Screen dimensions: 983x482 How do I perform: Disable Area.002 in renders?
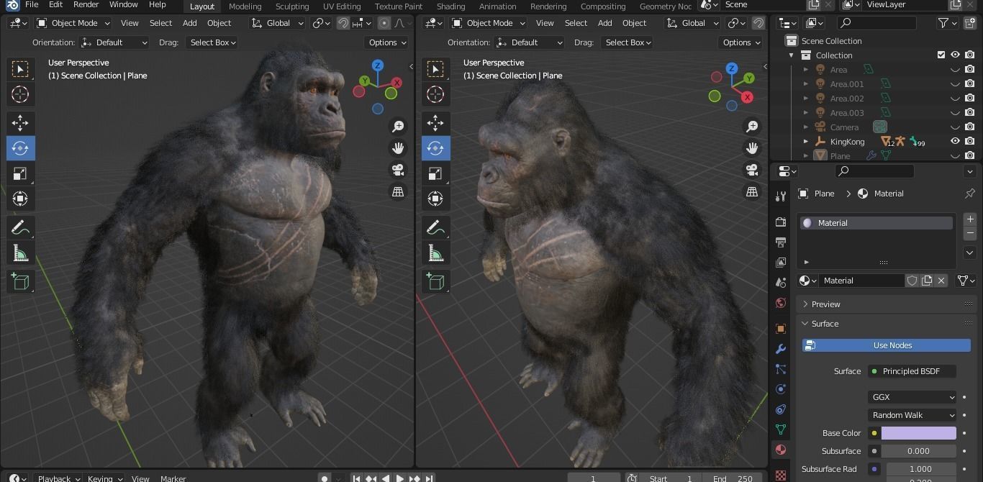point(970,99)
